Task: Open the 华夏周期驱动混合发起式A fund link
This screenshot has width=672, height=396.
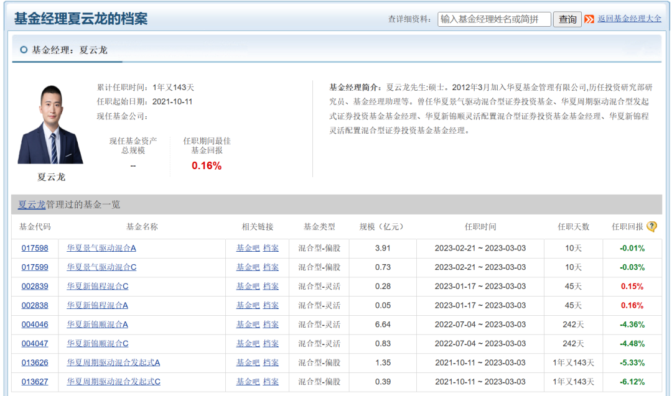Action: 113,362
